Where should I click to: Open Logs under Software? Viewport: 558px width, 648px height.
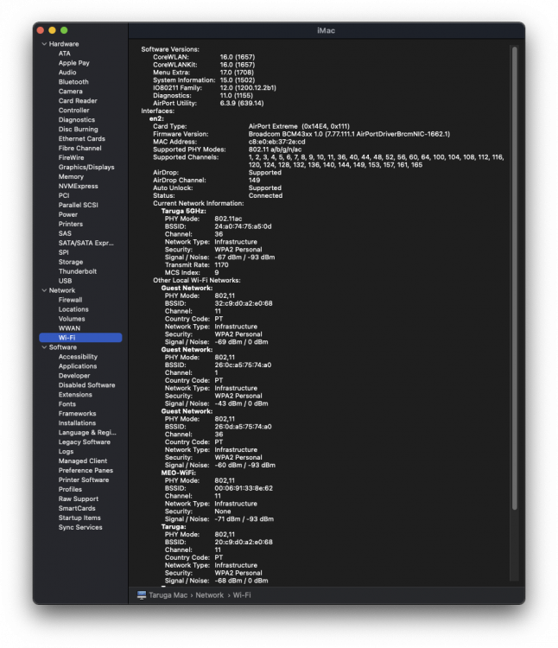tap(67, 452)
